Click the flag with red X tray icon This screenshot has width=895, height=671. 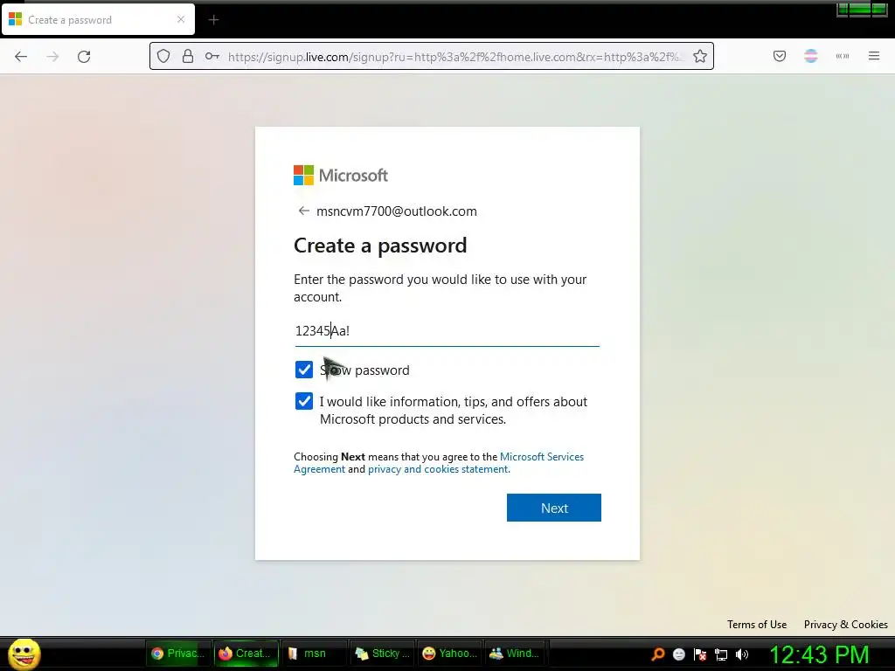point(700,654)
